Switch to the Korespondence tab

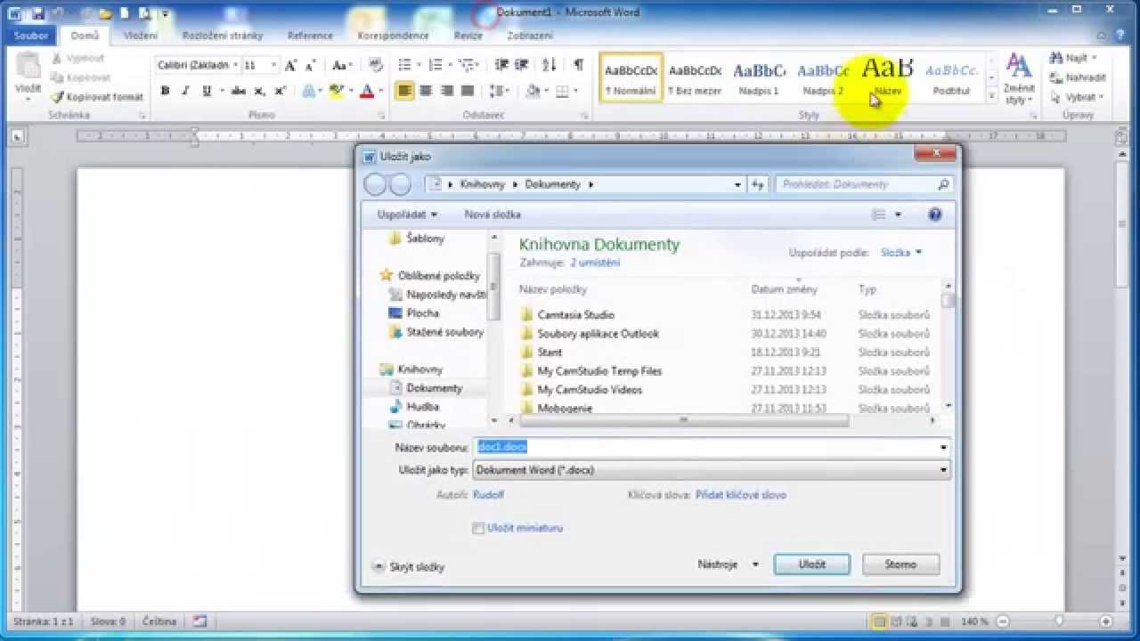pyautogui.click(x=395, y=36)
